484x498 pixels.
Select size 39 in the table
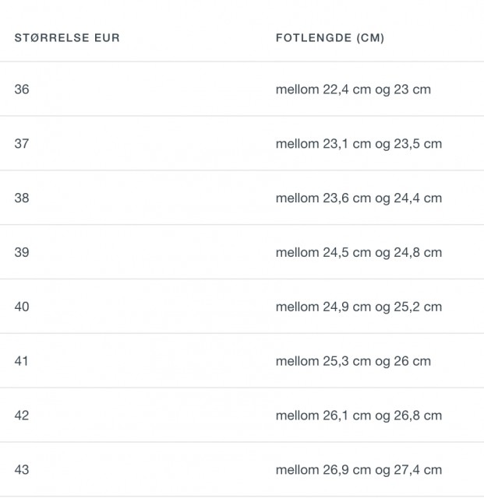pyautogui.click(x=22, y=252)
